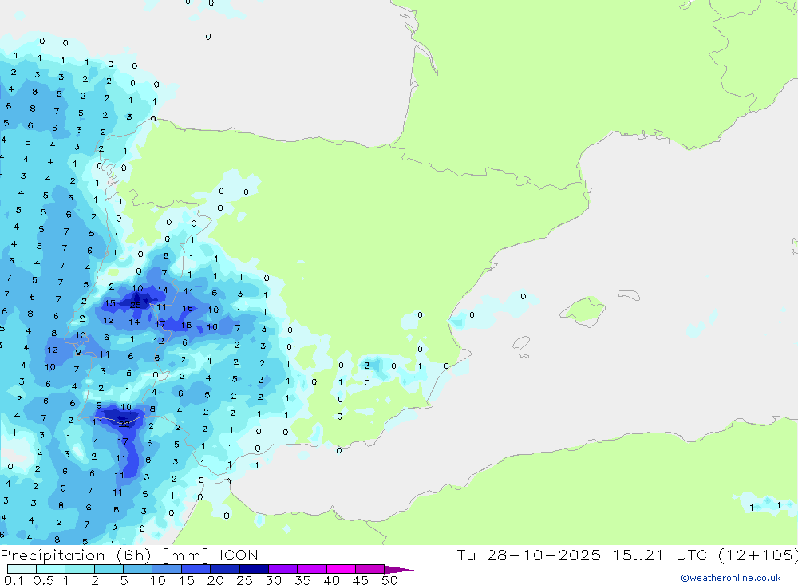Click the 0.1–0.5 mm legend color segment
Image resolution: width=798 pixels, height=585 pixels.
point(22,569)
